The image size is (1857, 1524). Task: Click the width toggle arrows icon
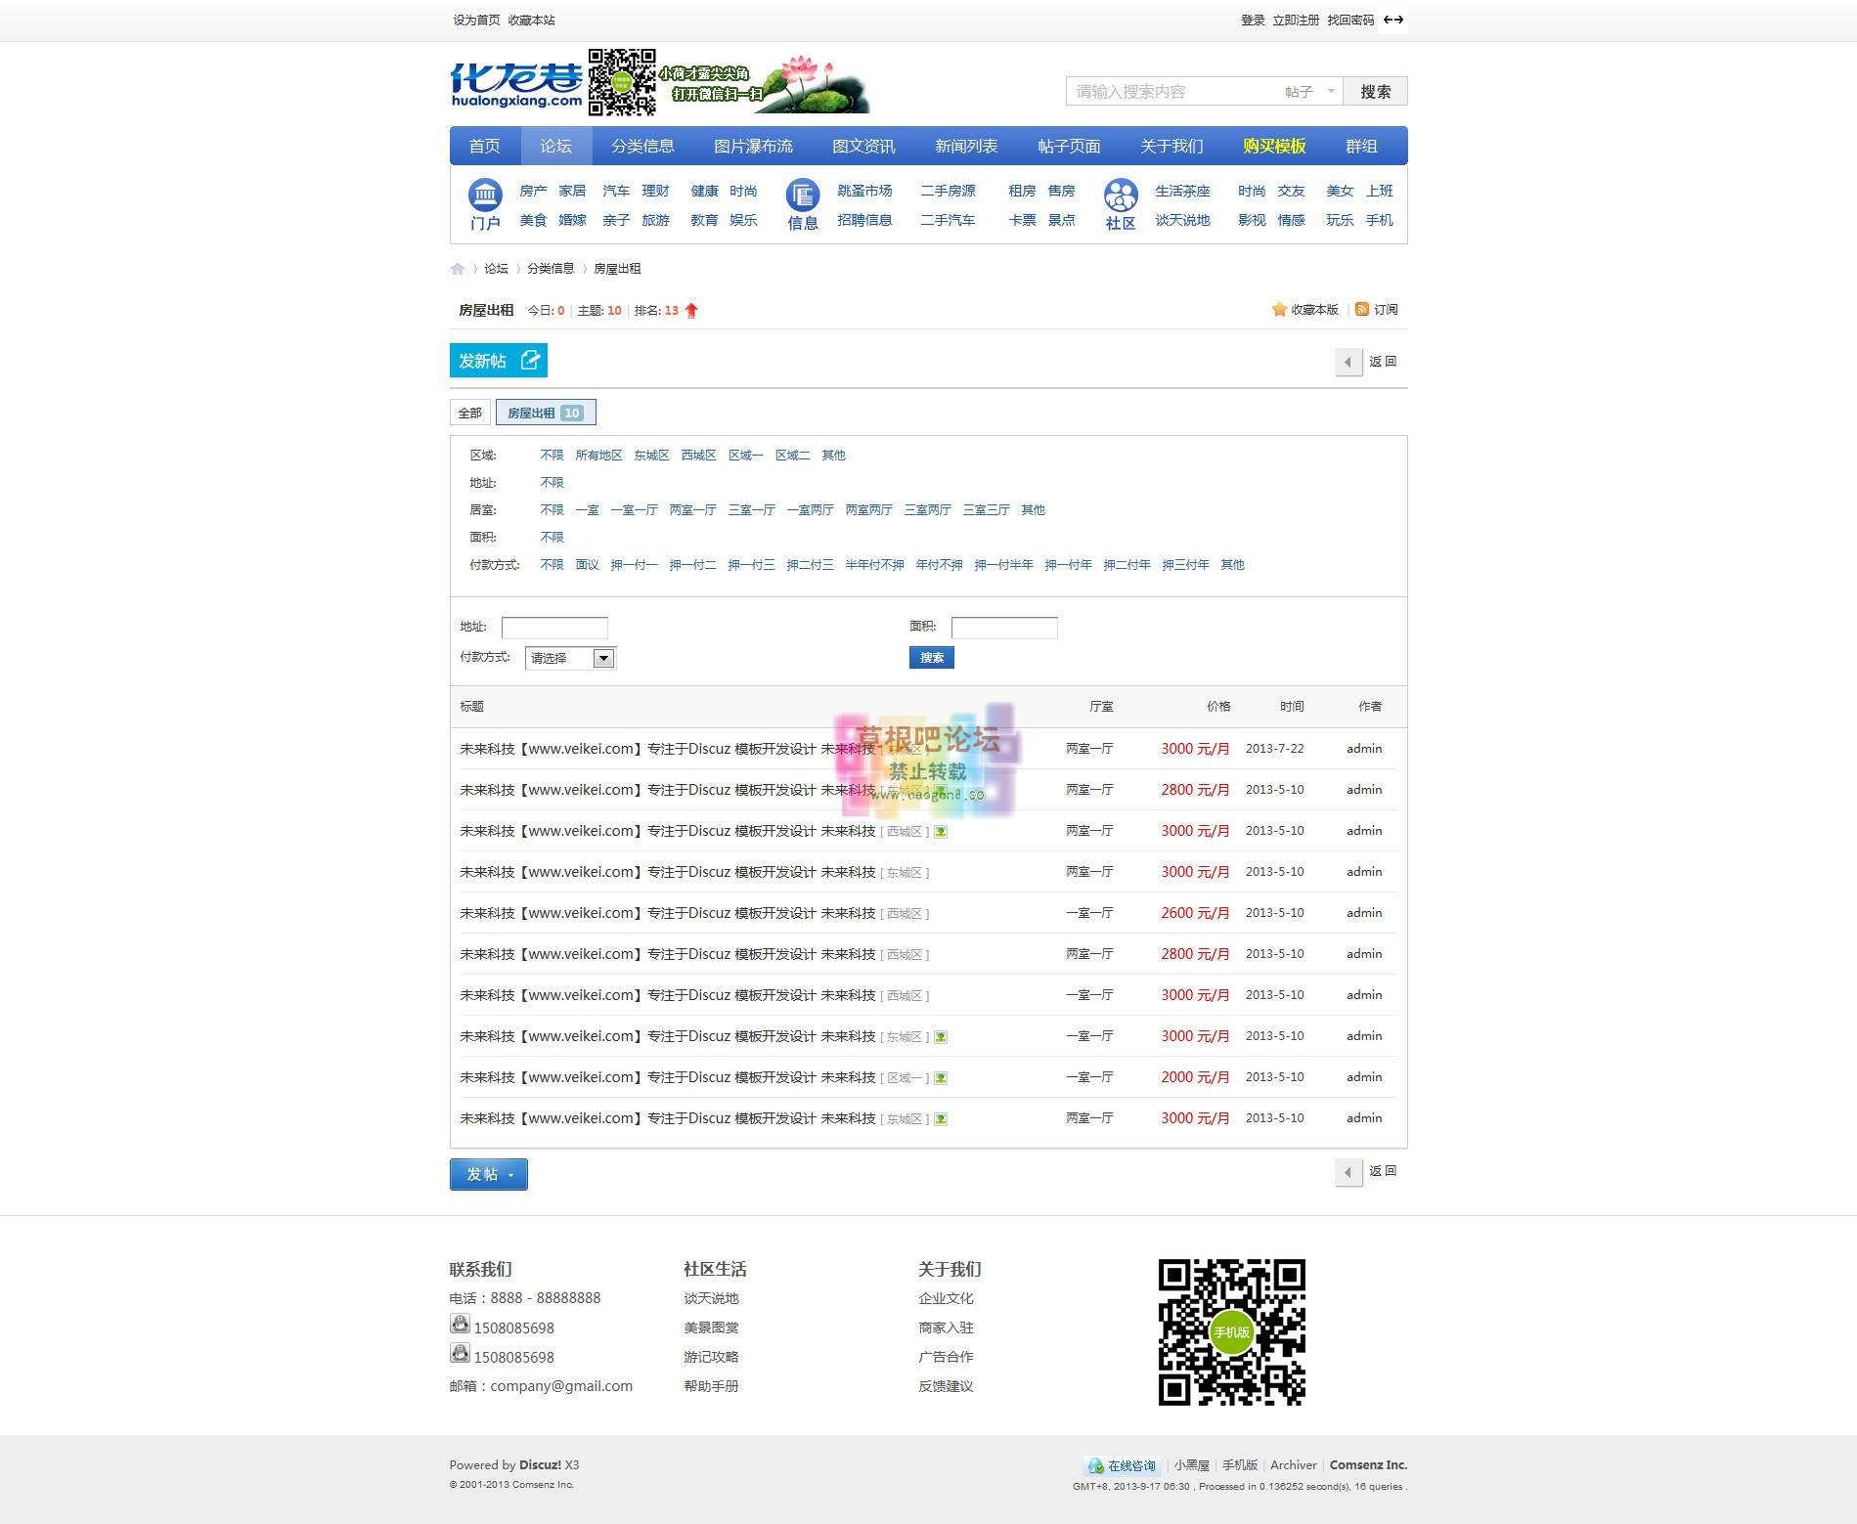click(1393, 20)
